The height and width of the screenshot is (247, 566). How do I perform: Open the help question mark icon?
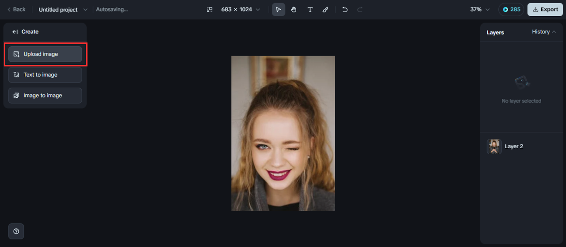[x=16, y=231]
